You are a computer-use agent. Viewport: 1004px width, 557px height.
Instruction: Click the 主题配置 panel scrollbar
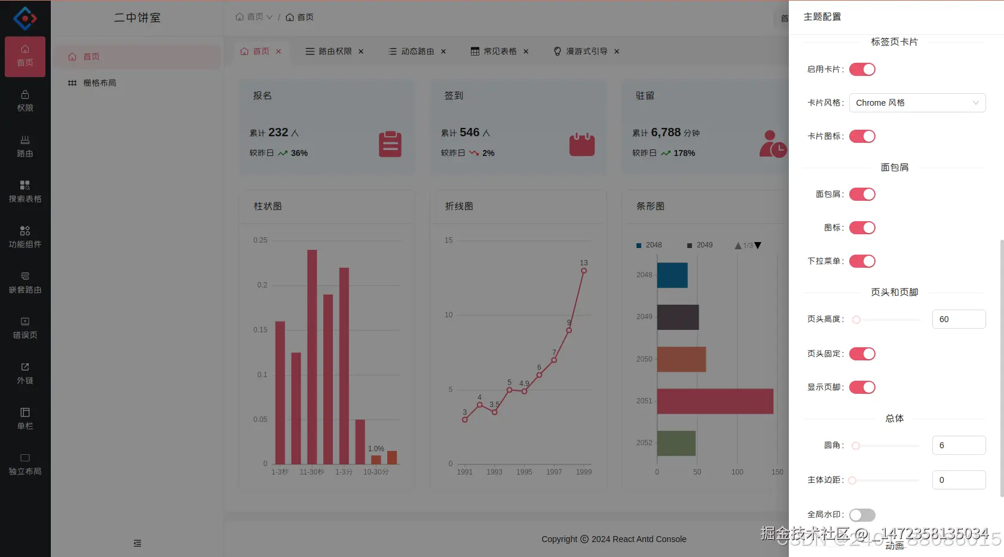(1002, 368)
